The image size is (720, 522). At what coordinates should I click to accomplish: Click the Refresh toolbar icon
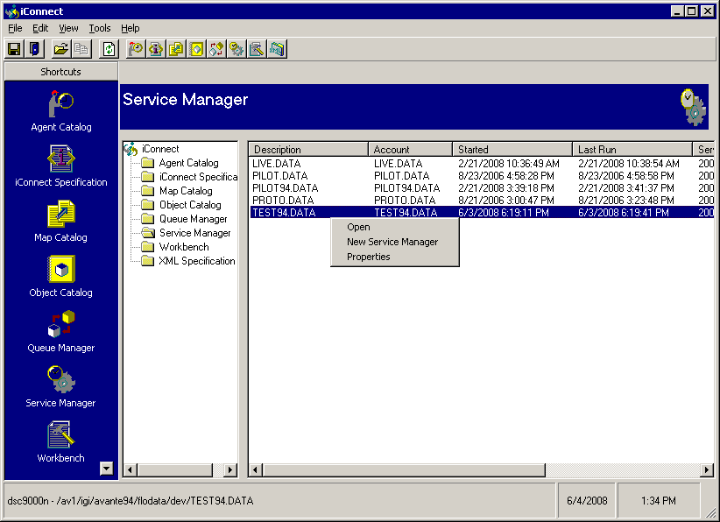coord(109,49)
